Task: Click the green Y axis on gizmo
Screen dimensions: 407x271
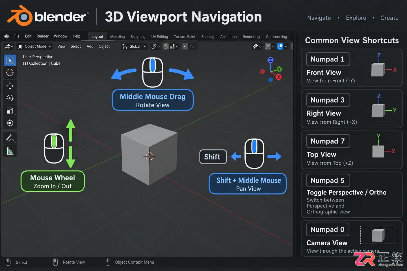Action: coord(279,69)
